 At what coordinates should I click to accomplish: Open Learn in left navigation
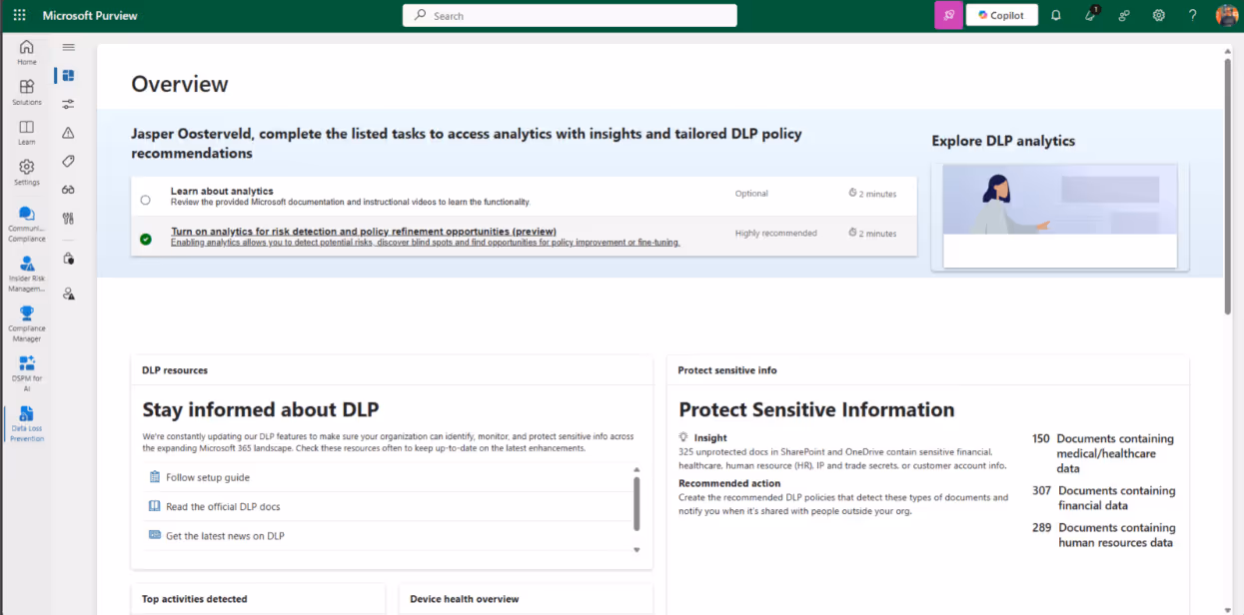(x=27, y=132)
